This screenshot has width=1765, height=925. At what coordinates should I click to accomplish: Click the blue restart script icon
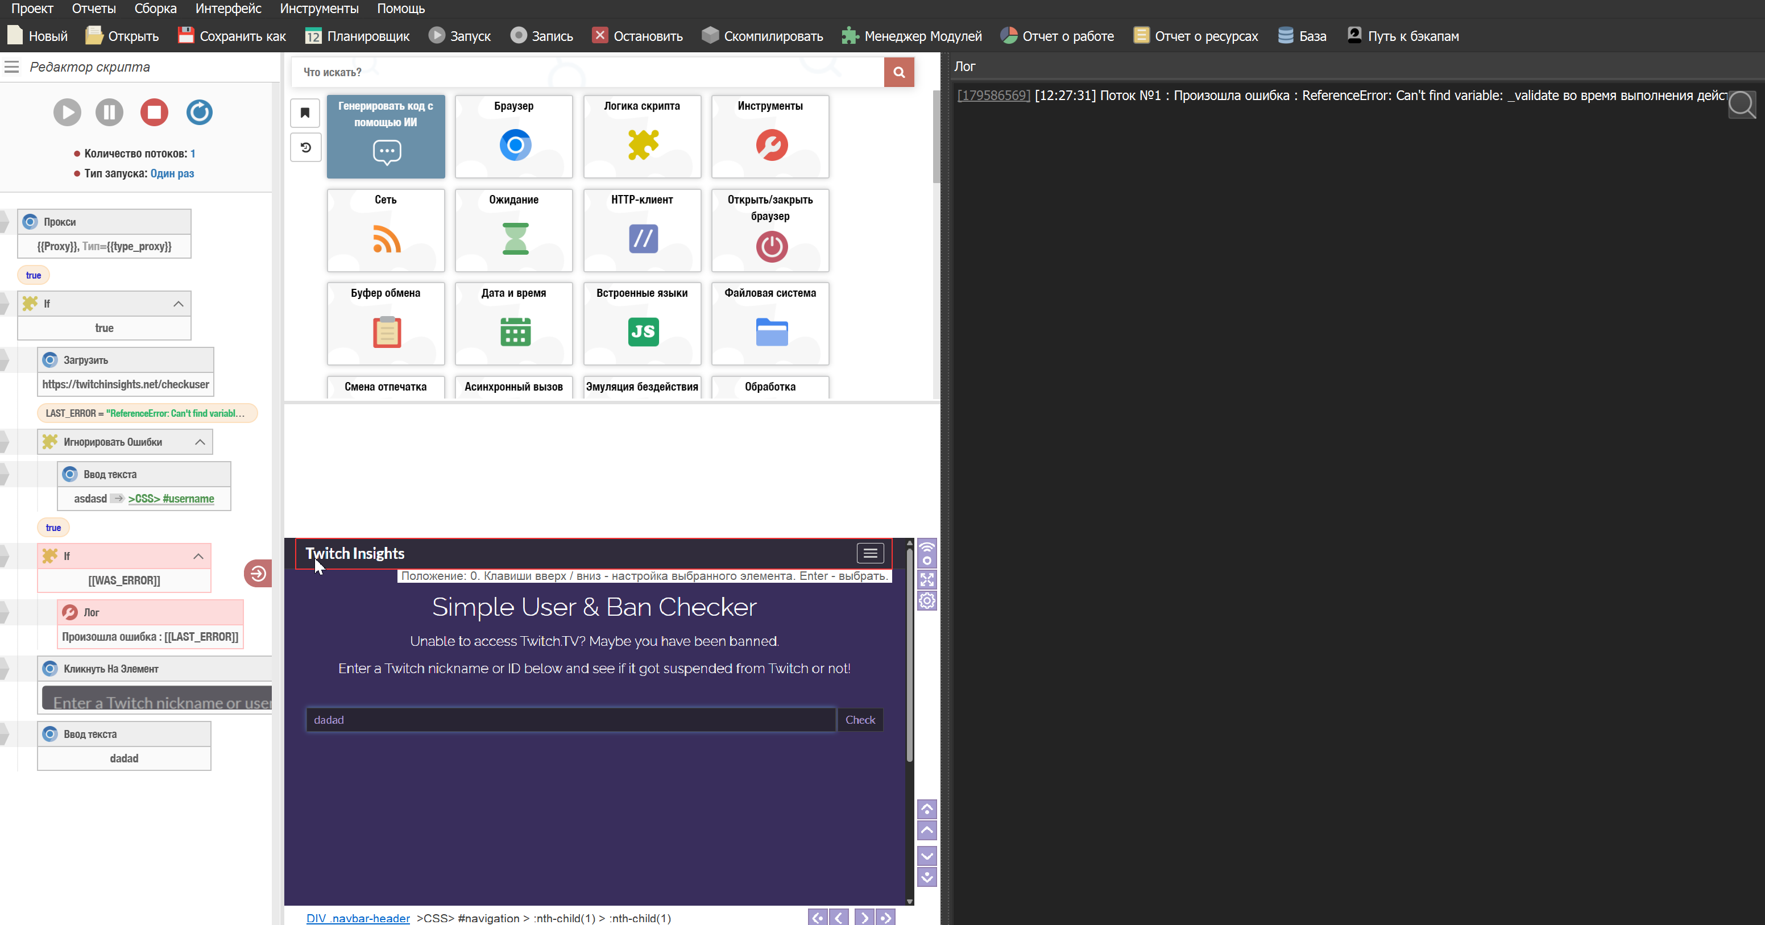(200, 113)
